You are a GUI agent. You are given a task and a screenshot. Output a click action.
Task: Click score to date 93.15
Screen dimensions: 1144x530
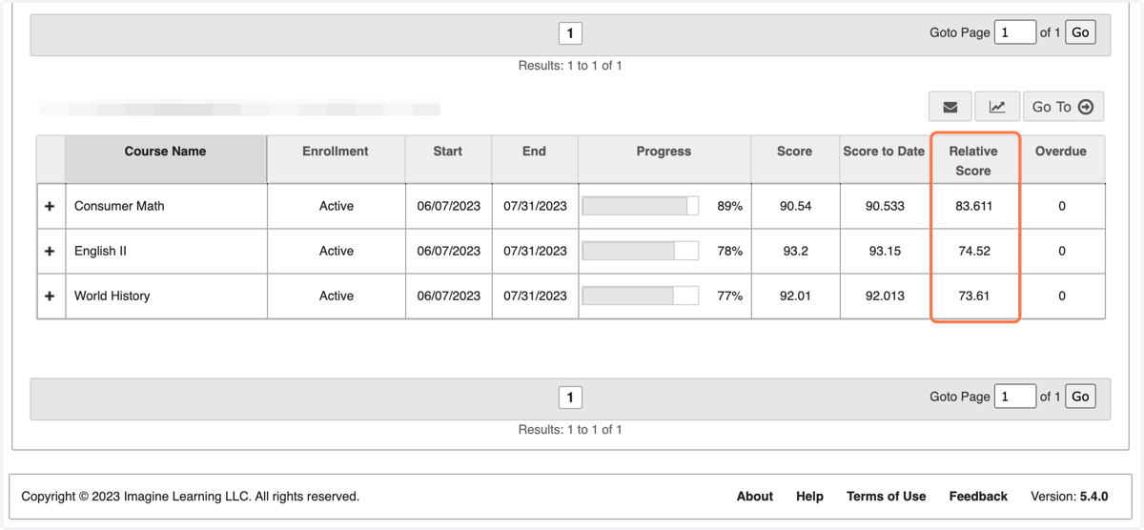coord(885,251)
